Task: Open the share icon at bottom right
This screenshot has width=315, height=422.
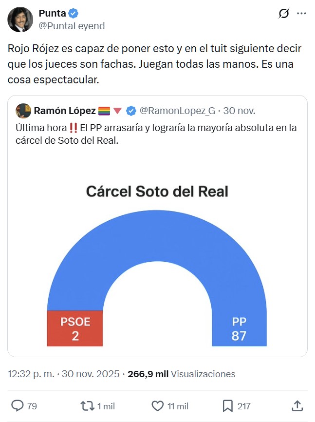Action: click(299, 405)
